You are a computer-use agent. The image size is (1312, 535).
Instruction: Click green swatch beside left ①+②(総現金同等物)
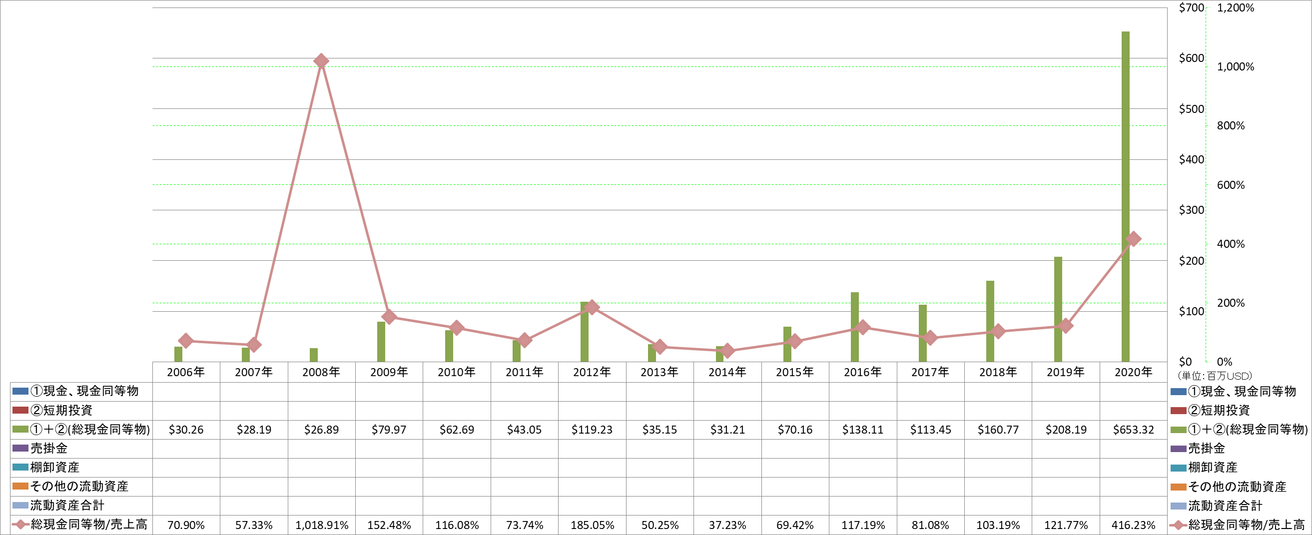[20, 430]
